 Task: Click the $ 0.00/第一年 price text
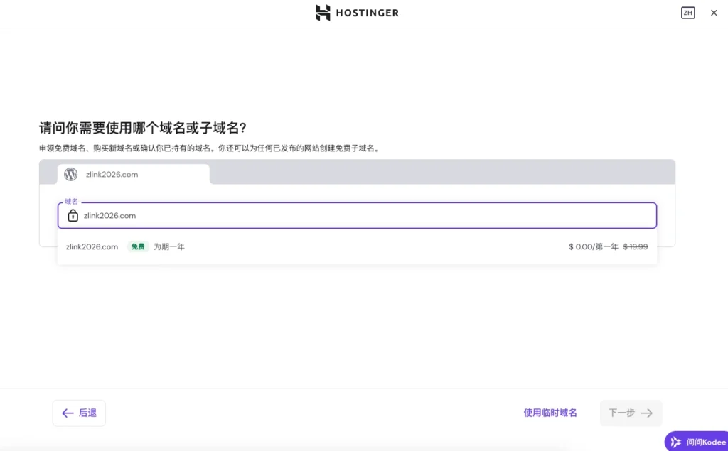click(x=594, y=247)
